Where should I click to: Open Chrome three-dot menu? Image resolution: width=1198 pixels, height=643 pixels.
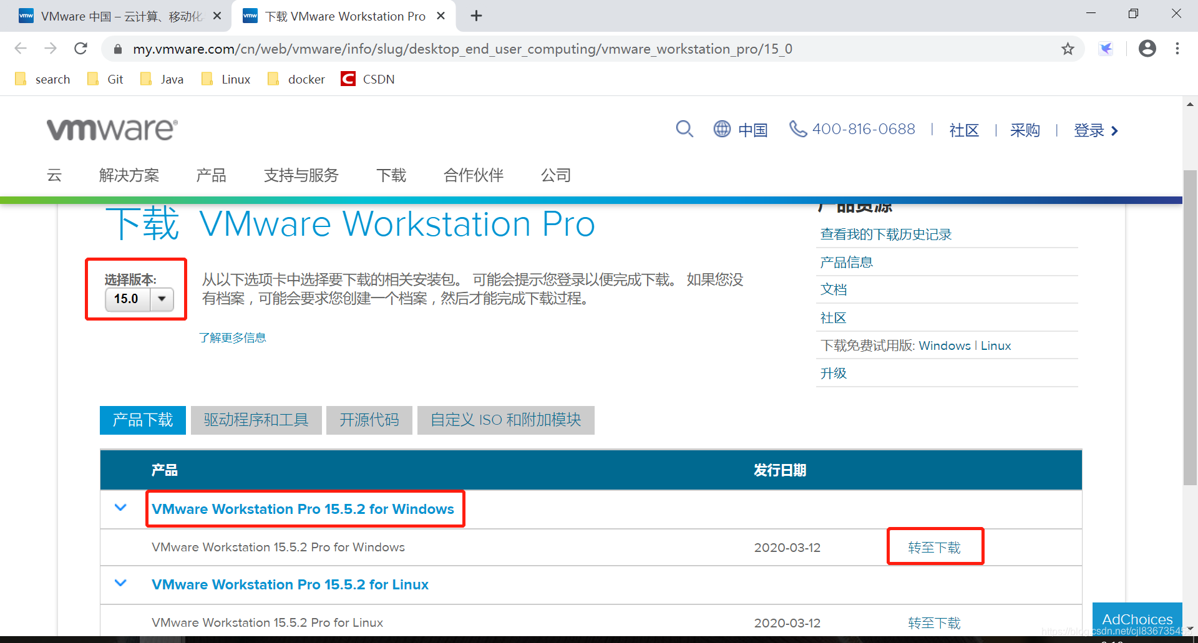[x=1177, y=49]
